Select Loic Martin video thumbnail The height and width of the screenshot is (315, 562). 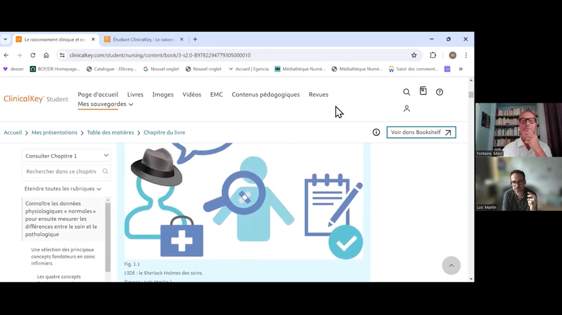point(519,184)
